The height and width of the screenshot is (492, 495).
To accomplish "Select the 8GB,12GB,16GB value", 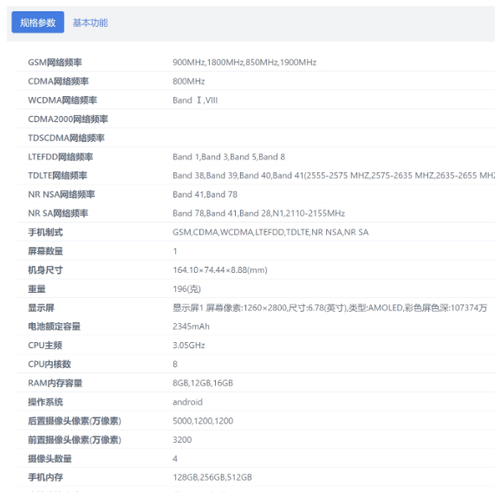I will coord(203,384).
